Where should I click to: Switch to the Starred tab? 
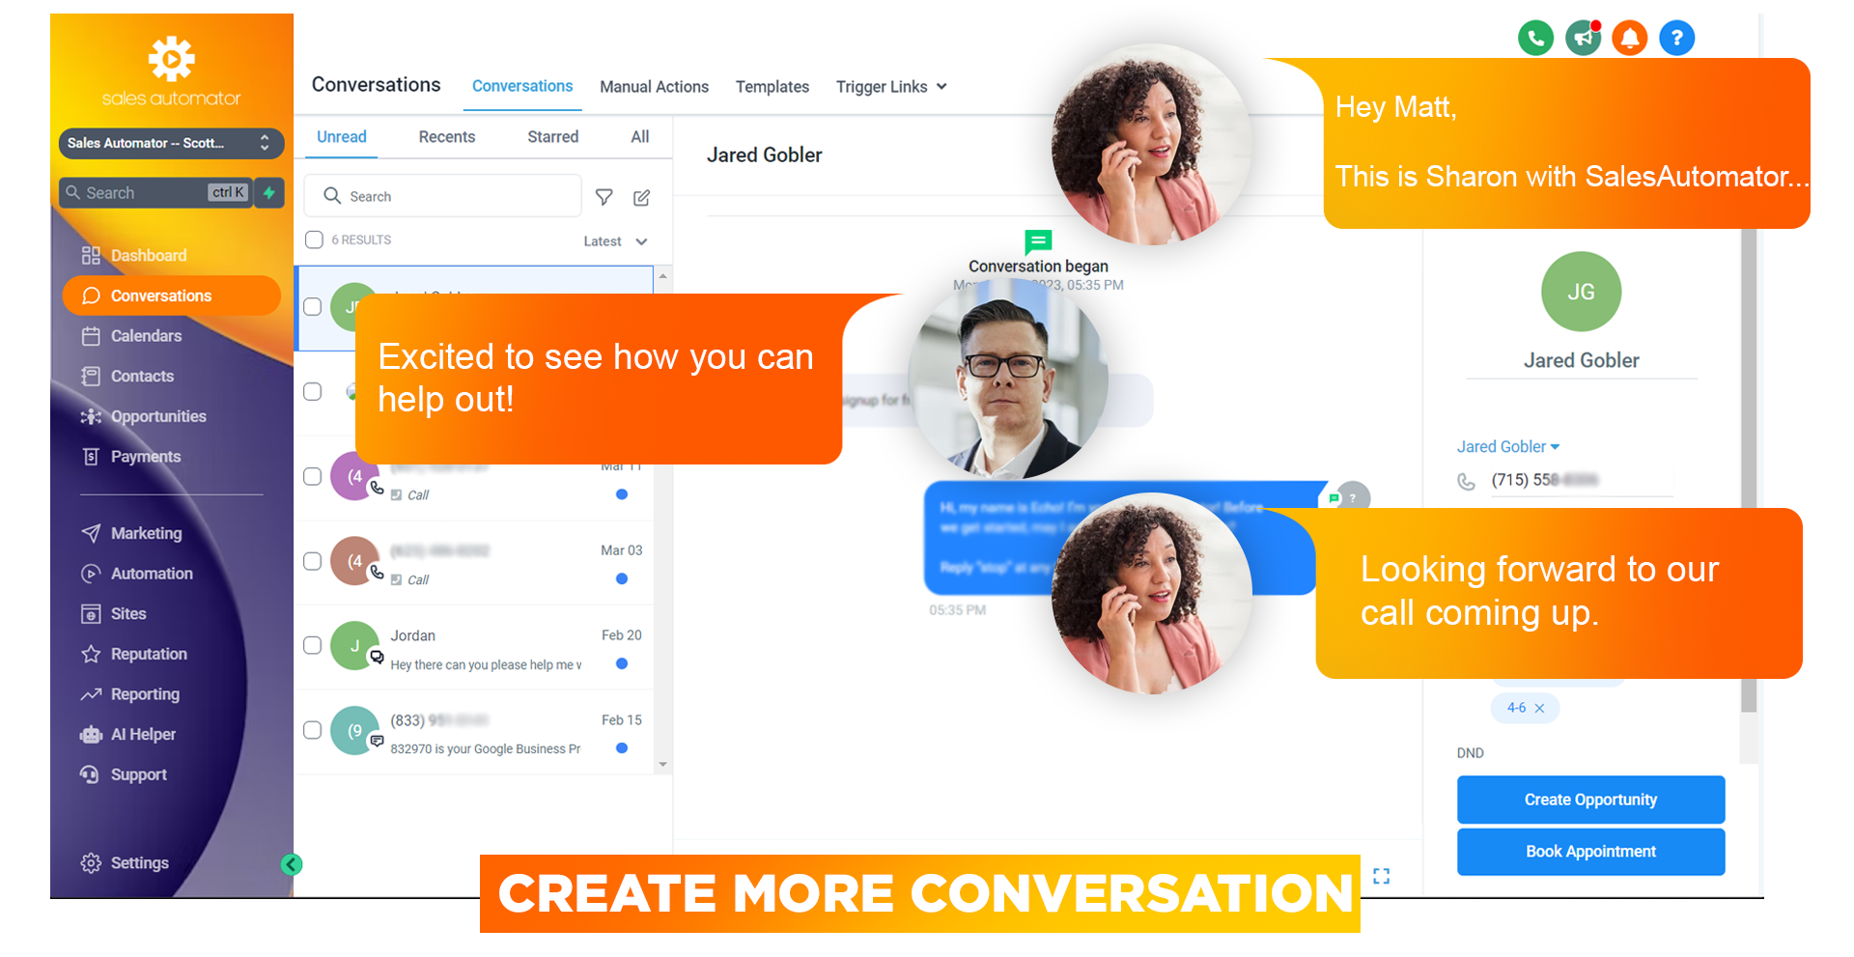[x=552, y=137]
